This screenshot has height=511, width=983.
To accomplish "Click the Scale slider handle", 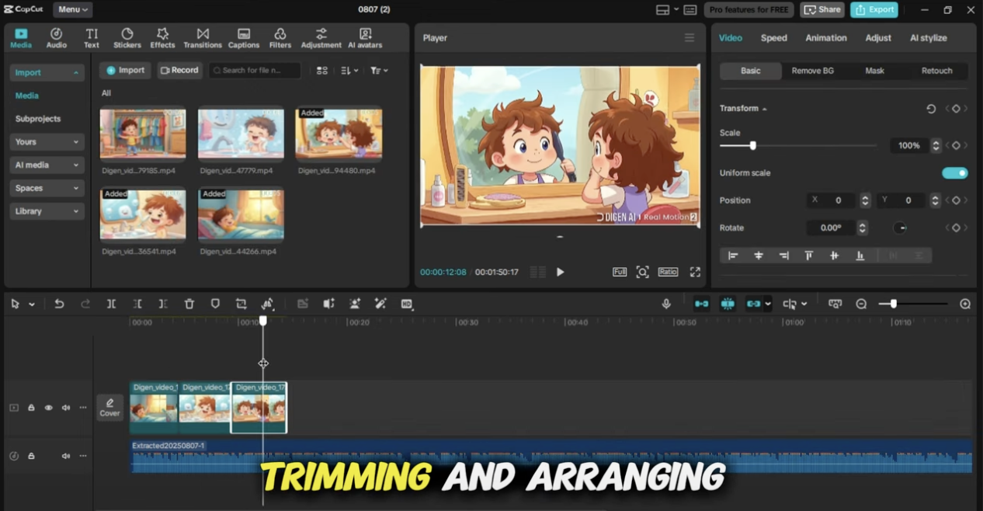I will (752, 146).
